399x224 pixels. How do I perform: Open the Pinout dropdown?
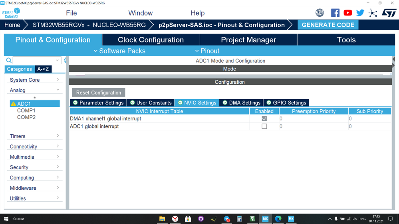tap(207, 51)
